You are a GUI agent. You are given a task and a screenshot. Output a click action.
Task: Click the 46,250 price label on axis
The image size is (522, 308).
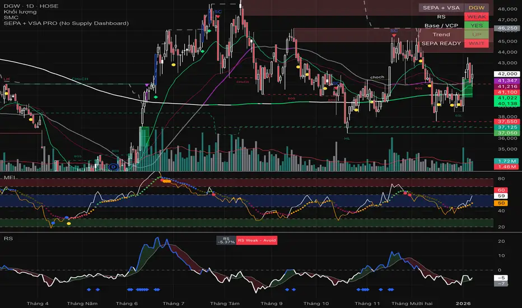point(507,29)
